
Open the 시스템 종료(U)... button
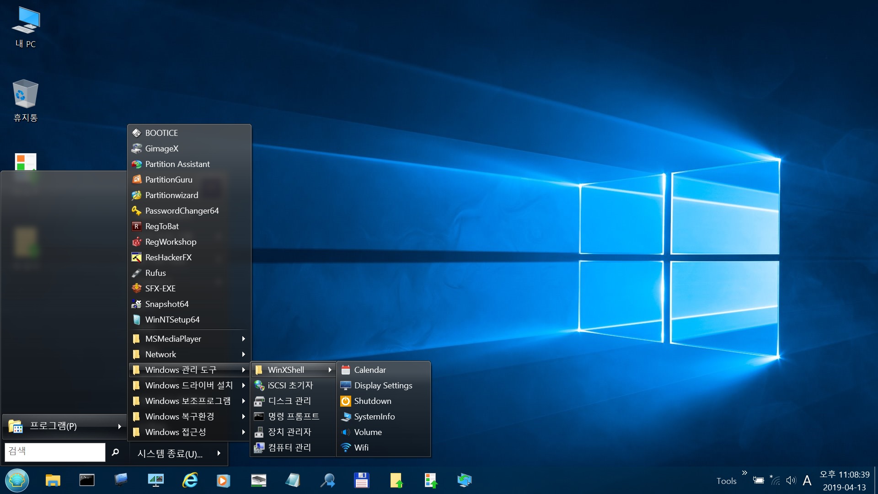(179, 453)
